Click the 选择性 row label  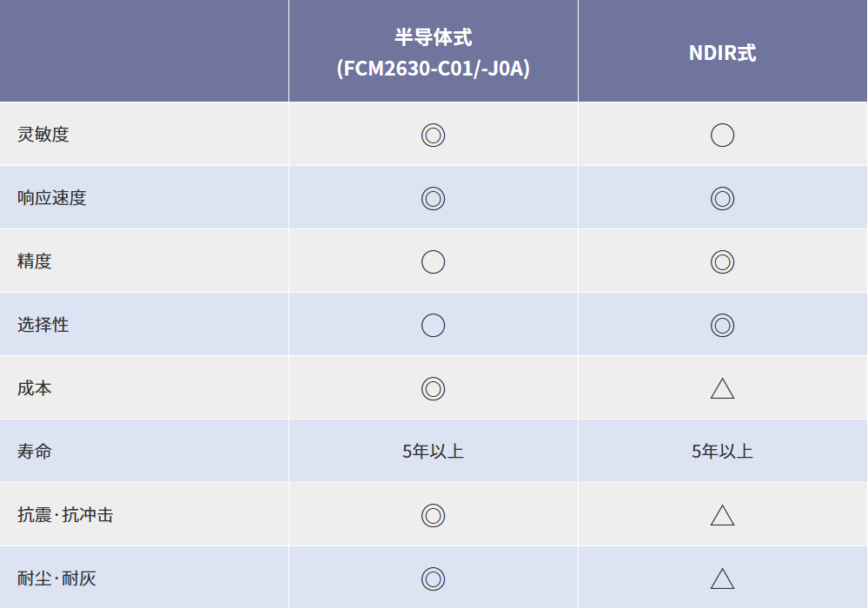(43, 325)
